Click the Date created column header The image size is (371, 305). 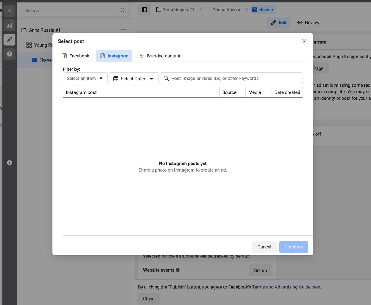coord(287,92)
